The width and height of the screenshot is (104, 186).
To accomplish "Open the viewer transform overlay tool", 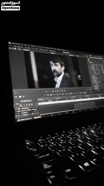I will [16, 93].
